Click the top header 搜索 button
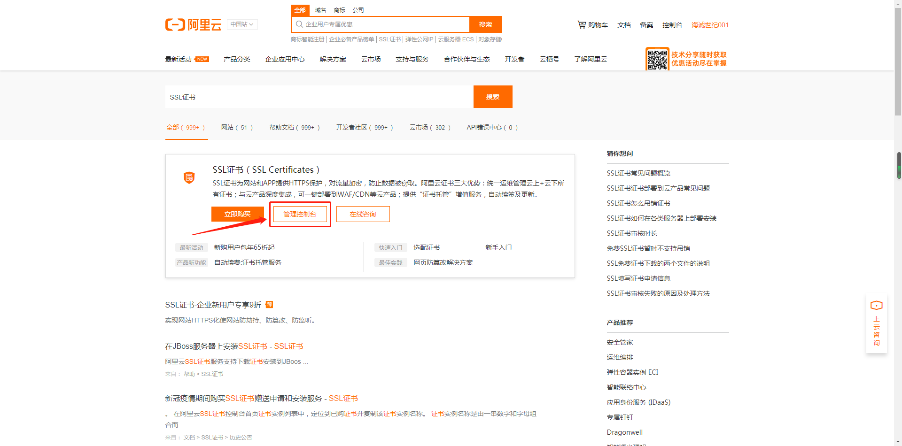This screenshot has width=902, height=446. pos(486,24)
